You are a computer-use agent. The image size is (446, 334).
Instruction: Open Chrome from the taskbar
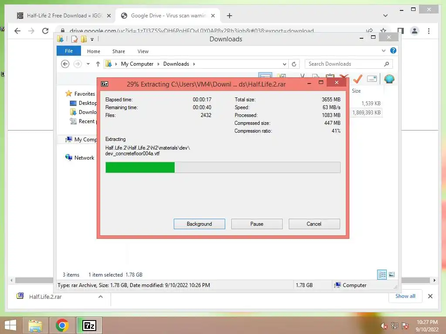[x=62, y=325]
